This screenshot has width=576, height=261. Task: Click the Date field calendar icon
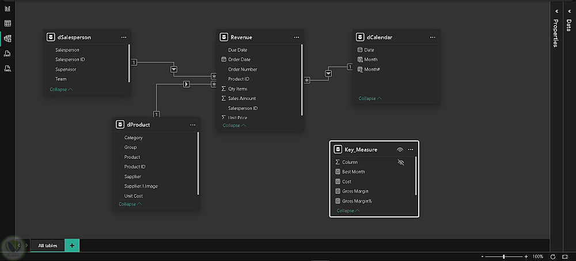360,50
